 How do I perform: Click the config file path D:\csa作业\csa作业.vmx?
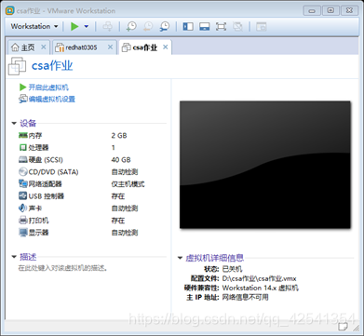[260, 278]
